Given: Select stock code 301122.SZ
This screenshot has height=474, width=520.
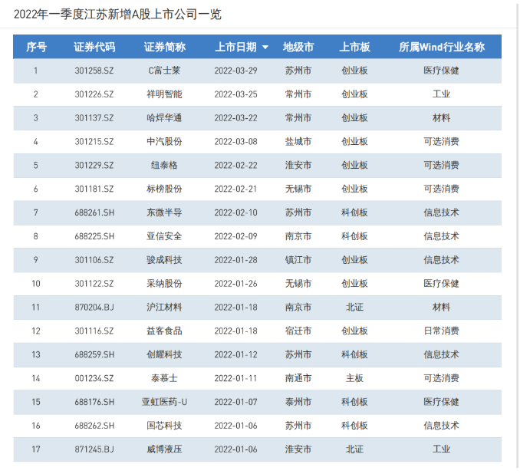Looking at the screenshot, I should coord(94,284).
